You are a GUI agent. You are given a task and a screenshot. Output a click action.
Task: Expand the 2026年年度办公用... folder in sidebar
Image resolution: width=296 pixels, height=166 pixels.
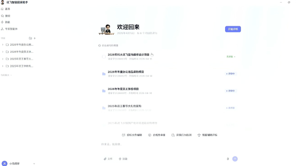click(3, 45)
